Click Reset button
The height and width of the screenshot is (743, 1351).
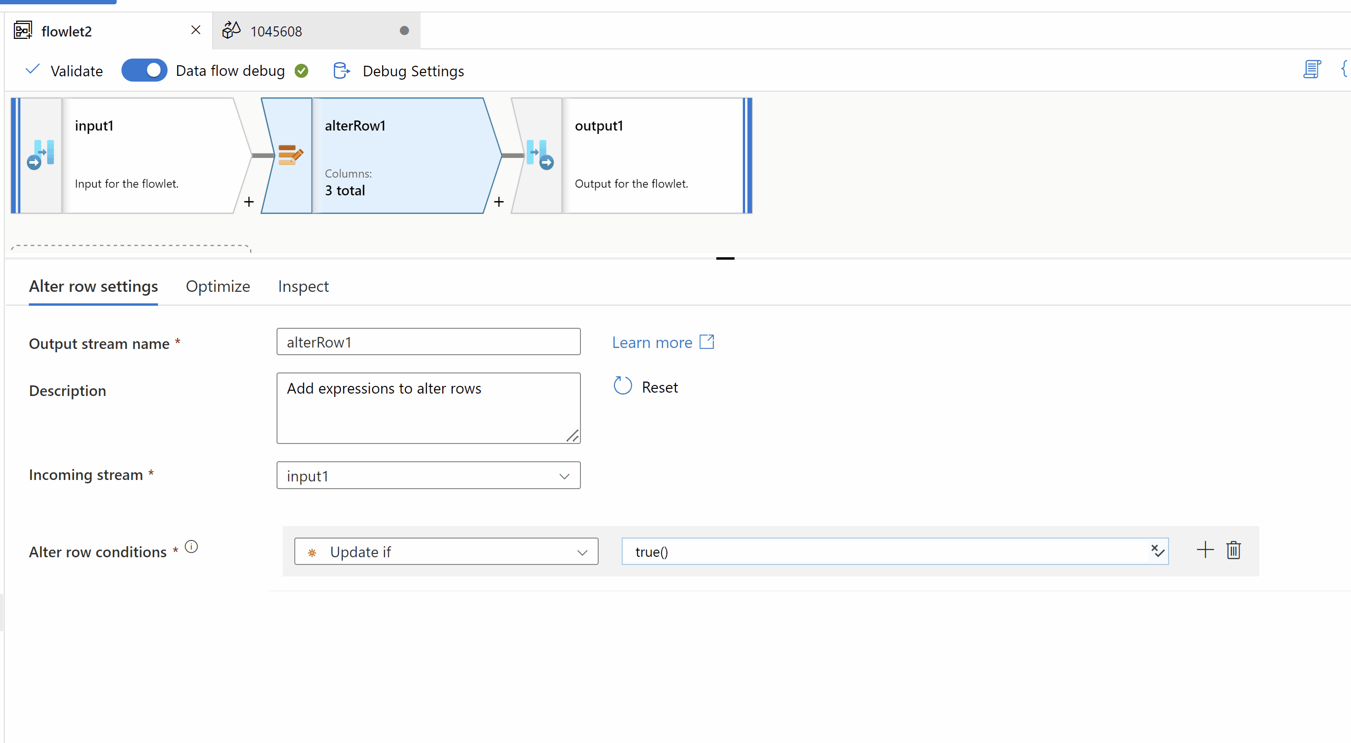(x=646, y=387)
